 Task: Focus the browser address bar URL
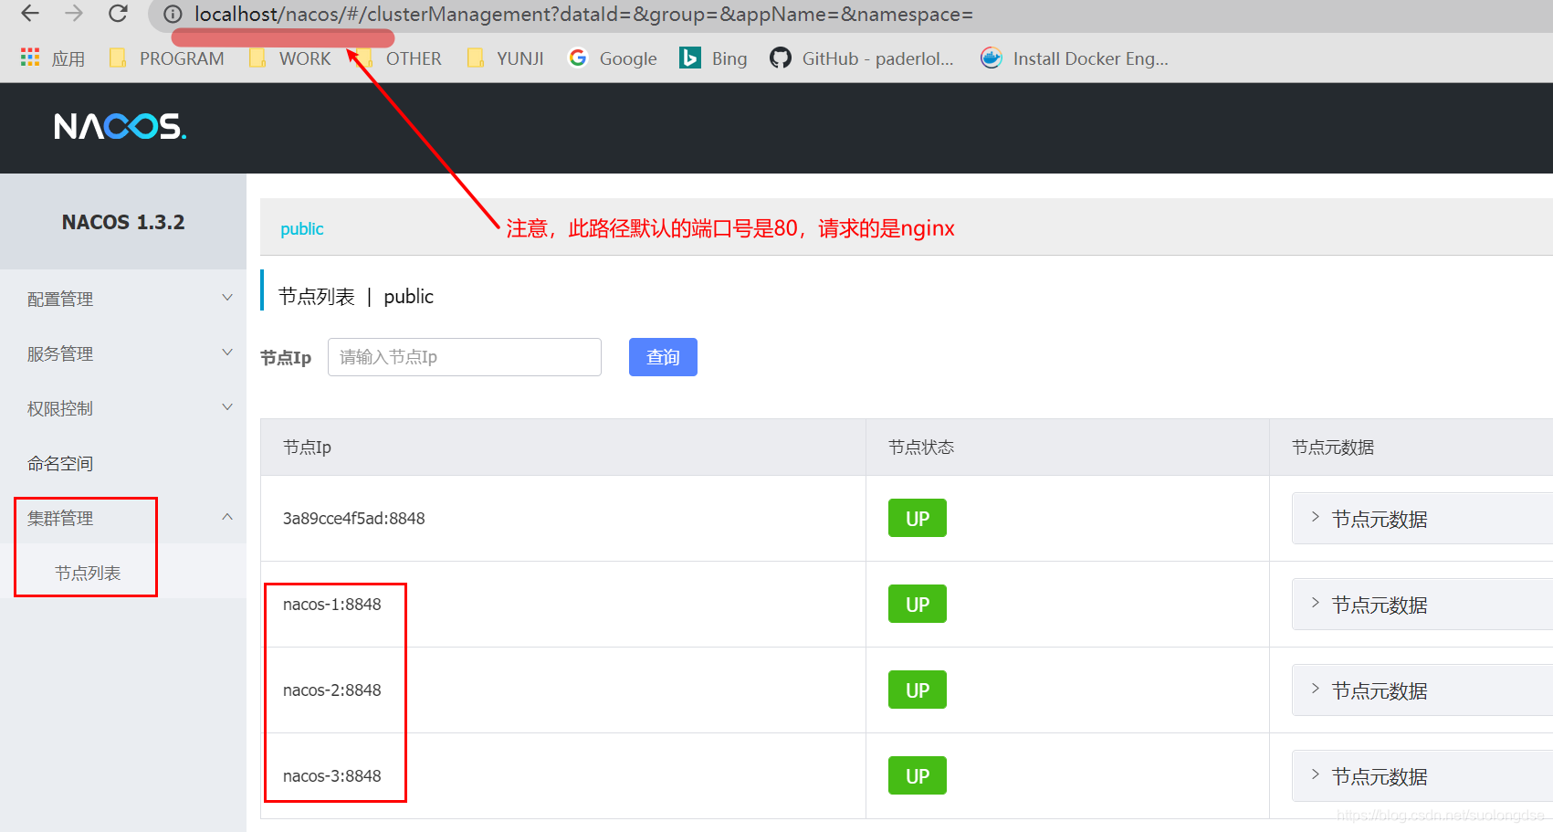pos(583,15)
